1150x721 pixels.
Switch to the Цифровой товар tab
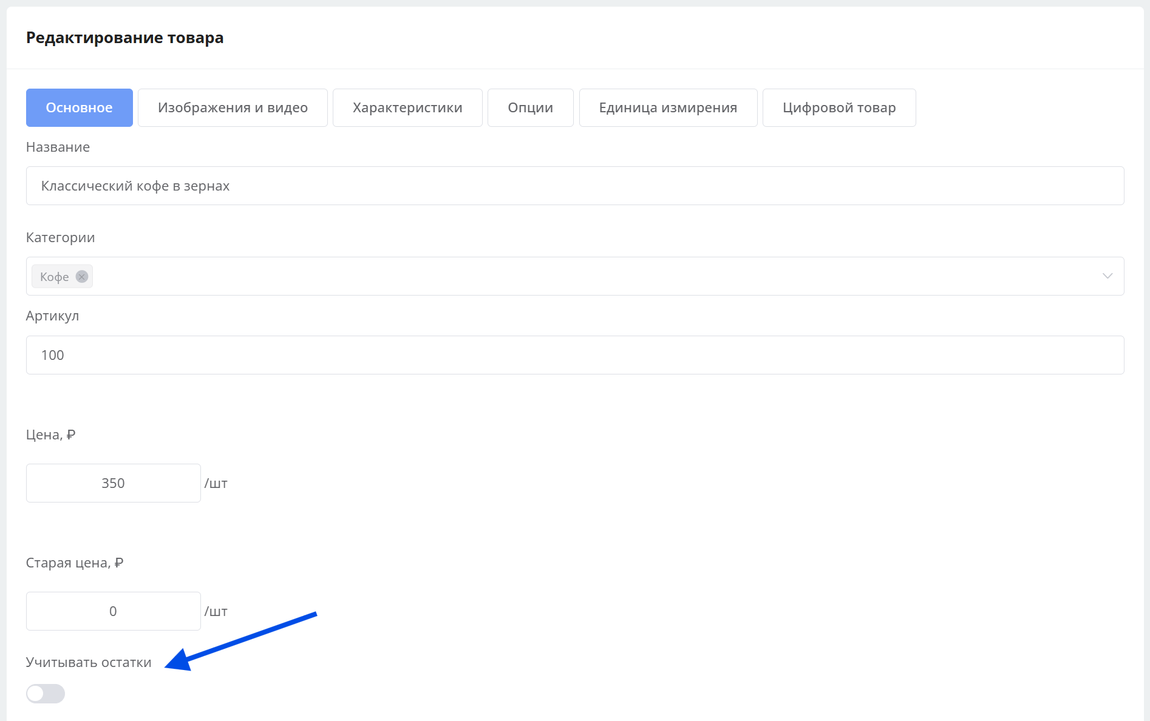[x=839, y=108]
